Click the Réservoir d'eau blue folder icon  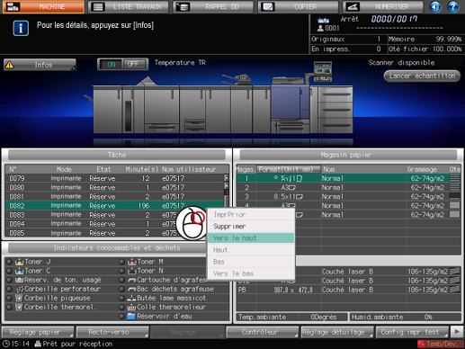pos(131,317)
